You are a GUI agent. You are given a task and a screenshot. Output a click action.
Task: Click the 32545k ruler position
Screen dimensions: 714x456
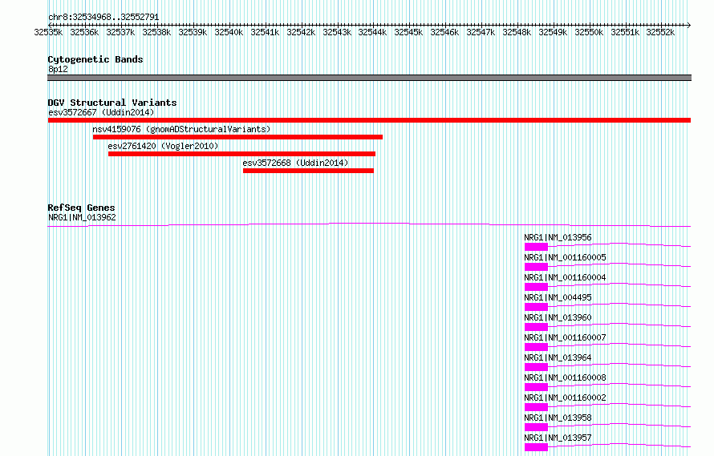tap(408, 32)
